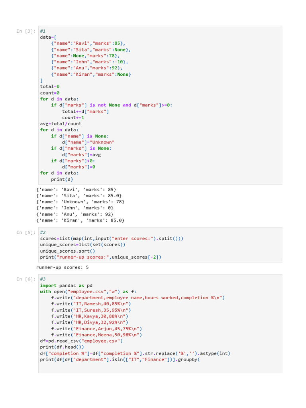Click the f.write HR,Kavya line

[90, 316]
